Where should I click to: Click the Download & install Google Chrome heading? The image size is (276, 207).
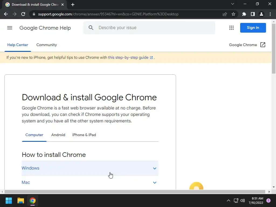pos(89,97)
